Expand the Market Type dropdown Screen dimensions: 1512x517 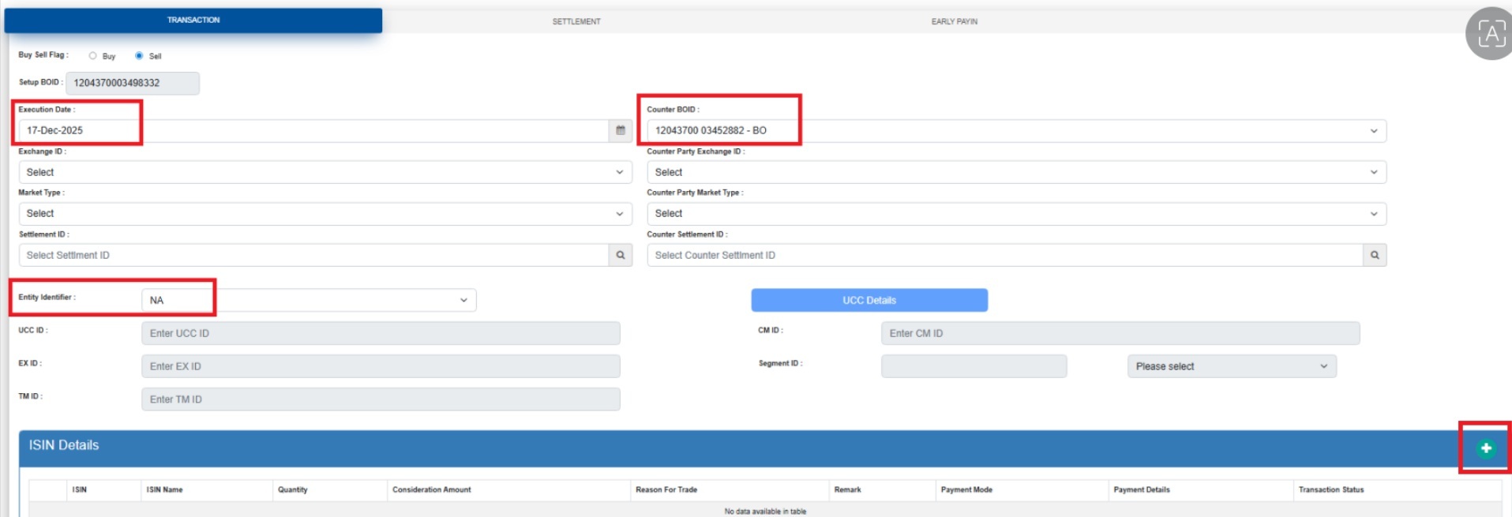click(x=325, y=214)
